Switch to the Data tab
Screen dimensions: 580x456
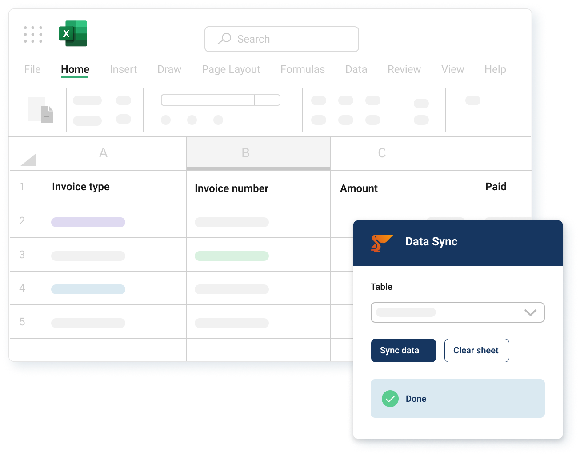pyautogui.click(x=356, y=69)
